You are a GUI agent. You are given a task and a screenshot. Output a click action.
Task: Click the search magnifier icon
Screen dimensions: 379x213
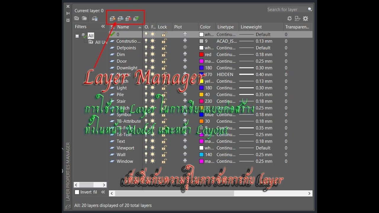click(310, 9)
